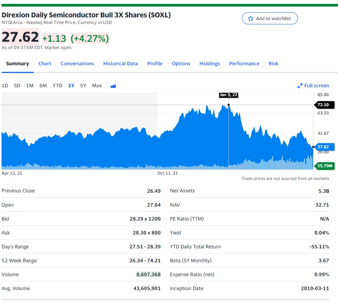
Task: Click the Previous Close value 26.49
Action: point(154,191)
